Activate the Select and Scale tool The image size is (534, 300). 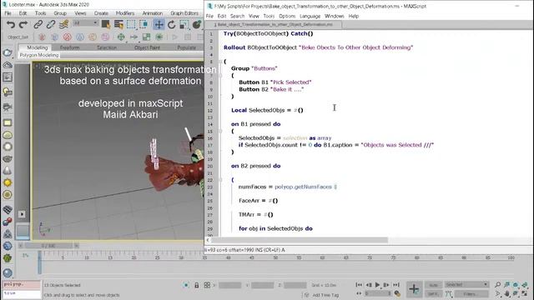pyautogui.click(x=184, y=24)
